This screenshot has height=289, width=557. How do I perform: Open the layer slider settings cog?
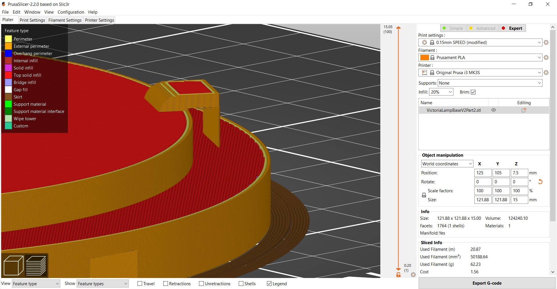(413, 275)
